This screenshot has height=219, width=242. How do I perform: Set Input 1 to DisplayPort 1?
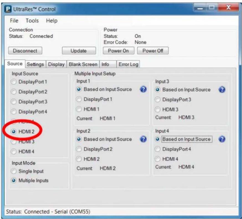(x=94, y=99)
